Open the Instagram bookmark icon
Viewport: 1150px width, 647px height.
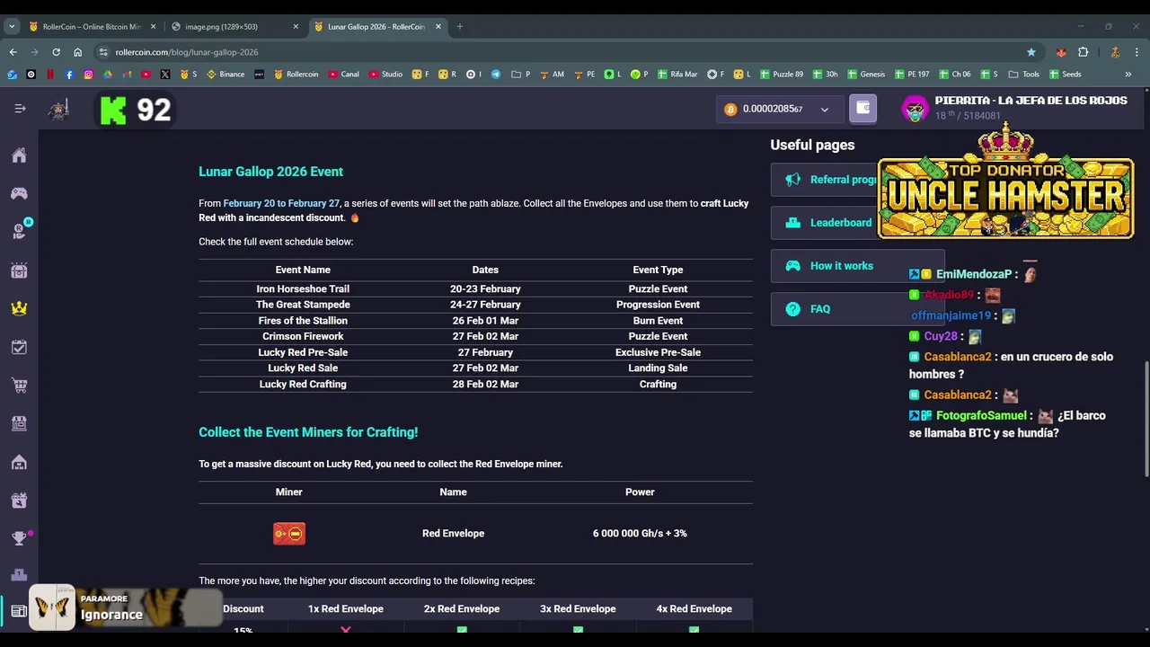point(88,75)
